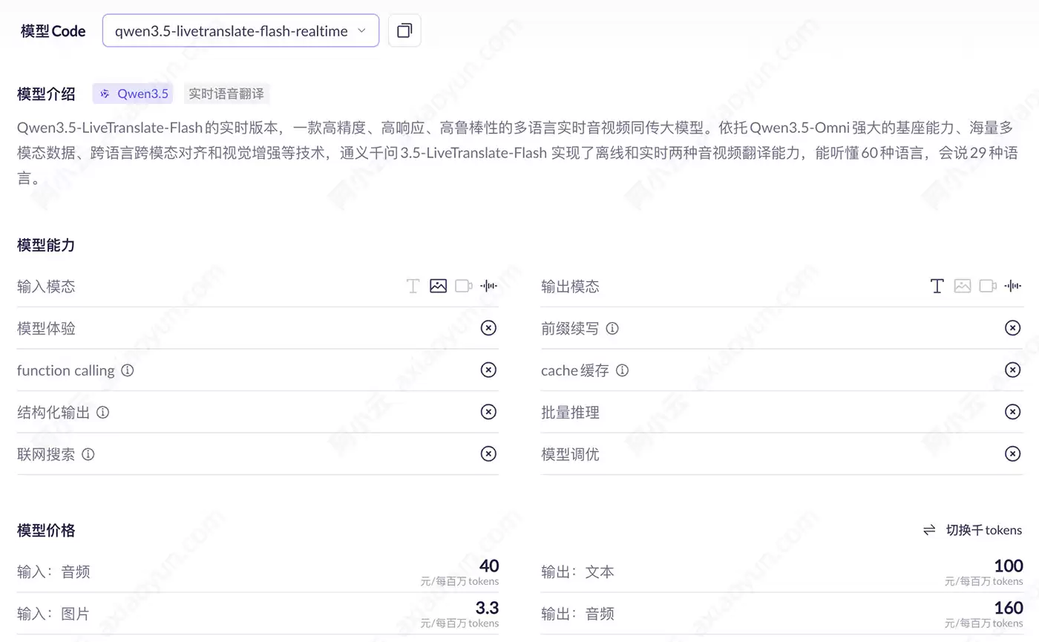The height and width of the screenshot is (642, 1039).
Task: Click the function calling row label
Action: click(x=66, y=370)
